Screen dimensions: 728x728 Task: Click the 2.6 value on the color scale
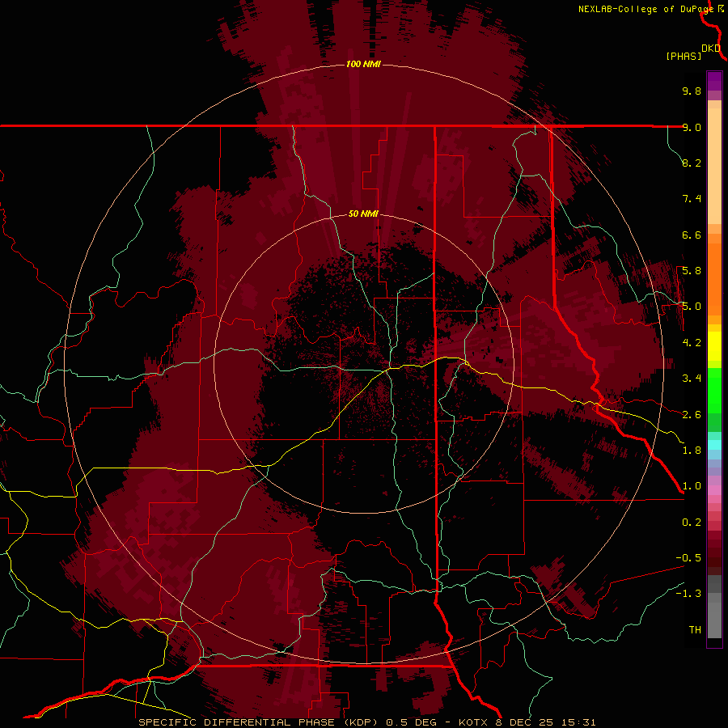pyautogui.click(x=692, y=415)
